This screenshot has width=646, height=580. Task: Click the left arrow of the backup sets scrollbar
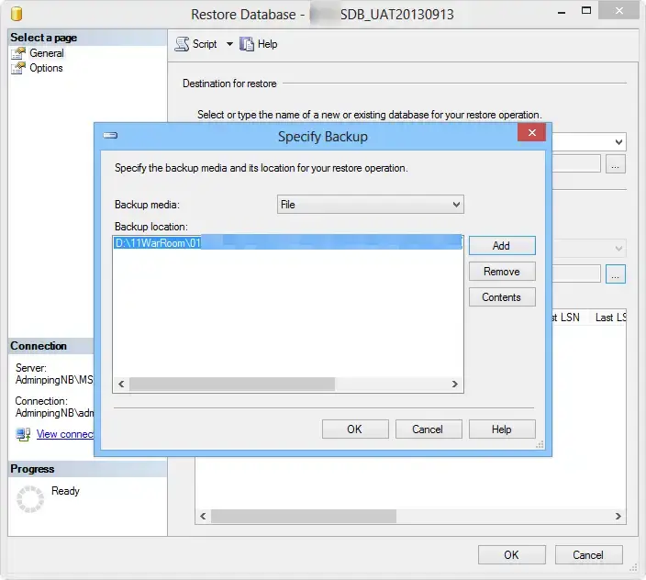pos(203,516)
